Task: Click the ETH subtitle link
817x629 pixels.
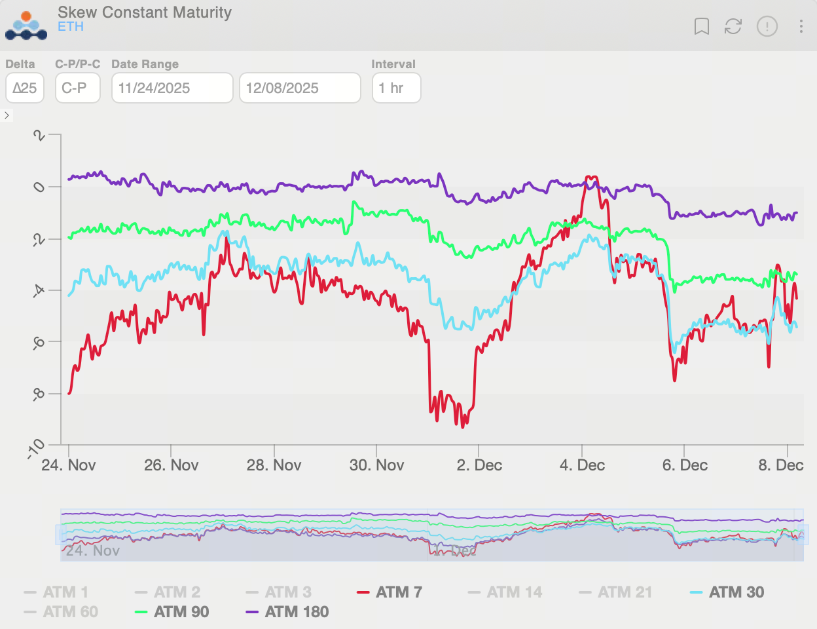Action: (71, 27)
